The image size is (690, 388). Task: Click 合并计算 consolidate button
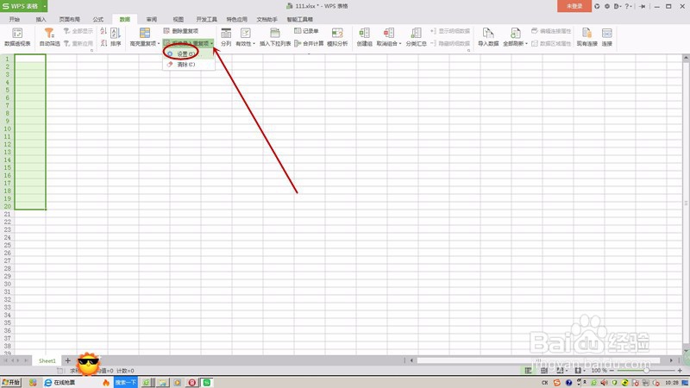click(309, 43)
